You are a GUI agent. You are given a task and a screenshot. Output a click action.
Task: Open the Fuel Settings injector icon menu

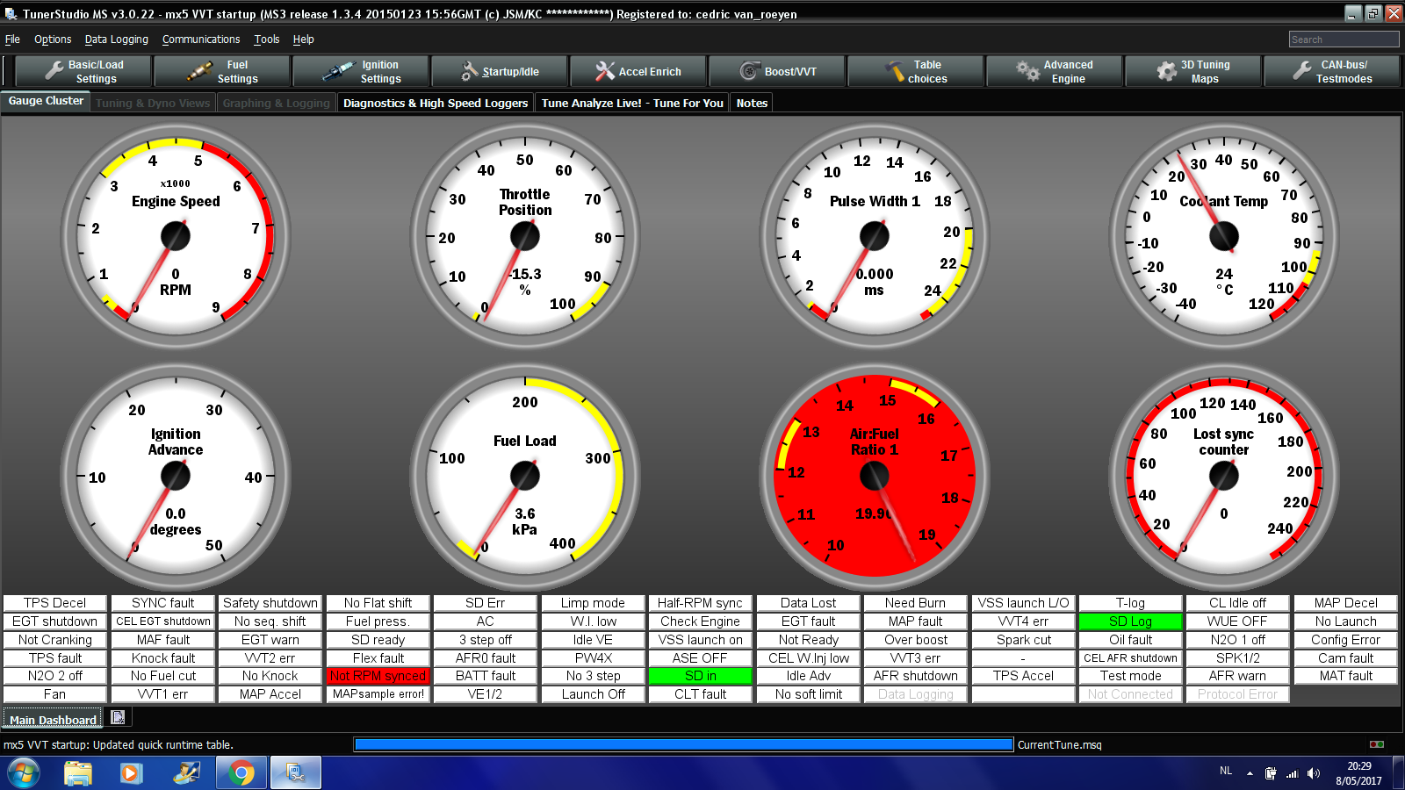pos(222,71)
